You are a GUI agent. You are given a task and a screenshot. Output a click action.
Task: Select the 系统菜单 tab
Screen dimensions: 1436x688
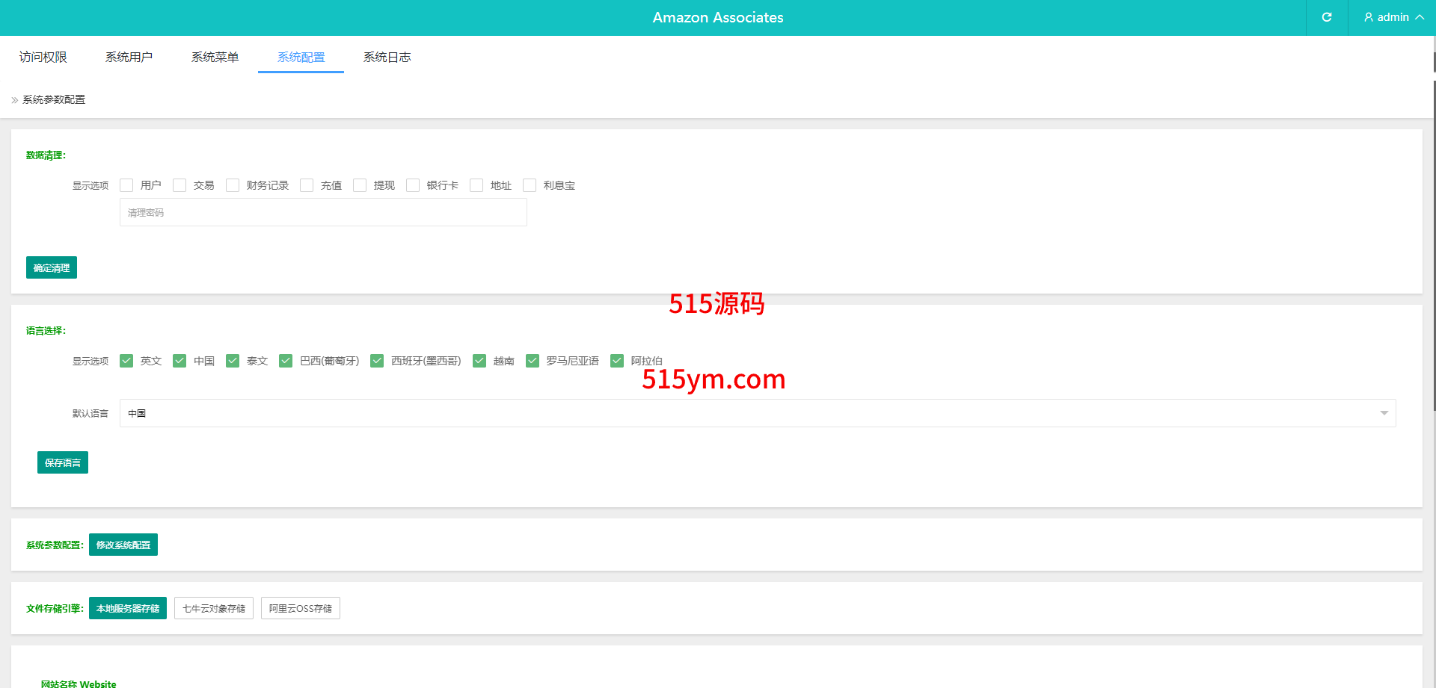point(215,58)
